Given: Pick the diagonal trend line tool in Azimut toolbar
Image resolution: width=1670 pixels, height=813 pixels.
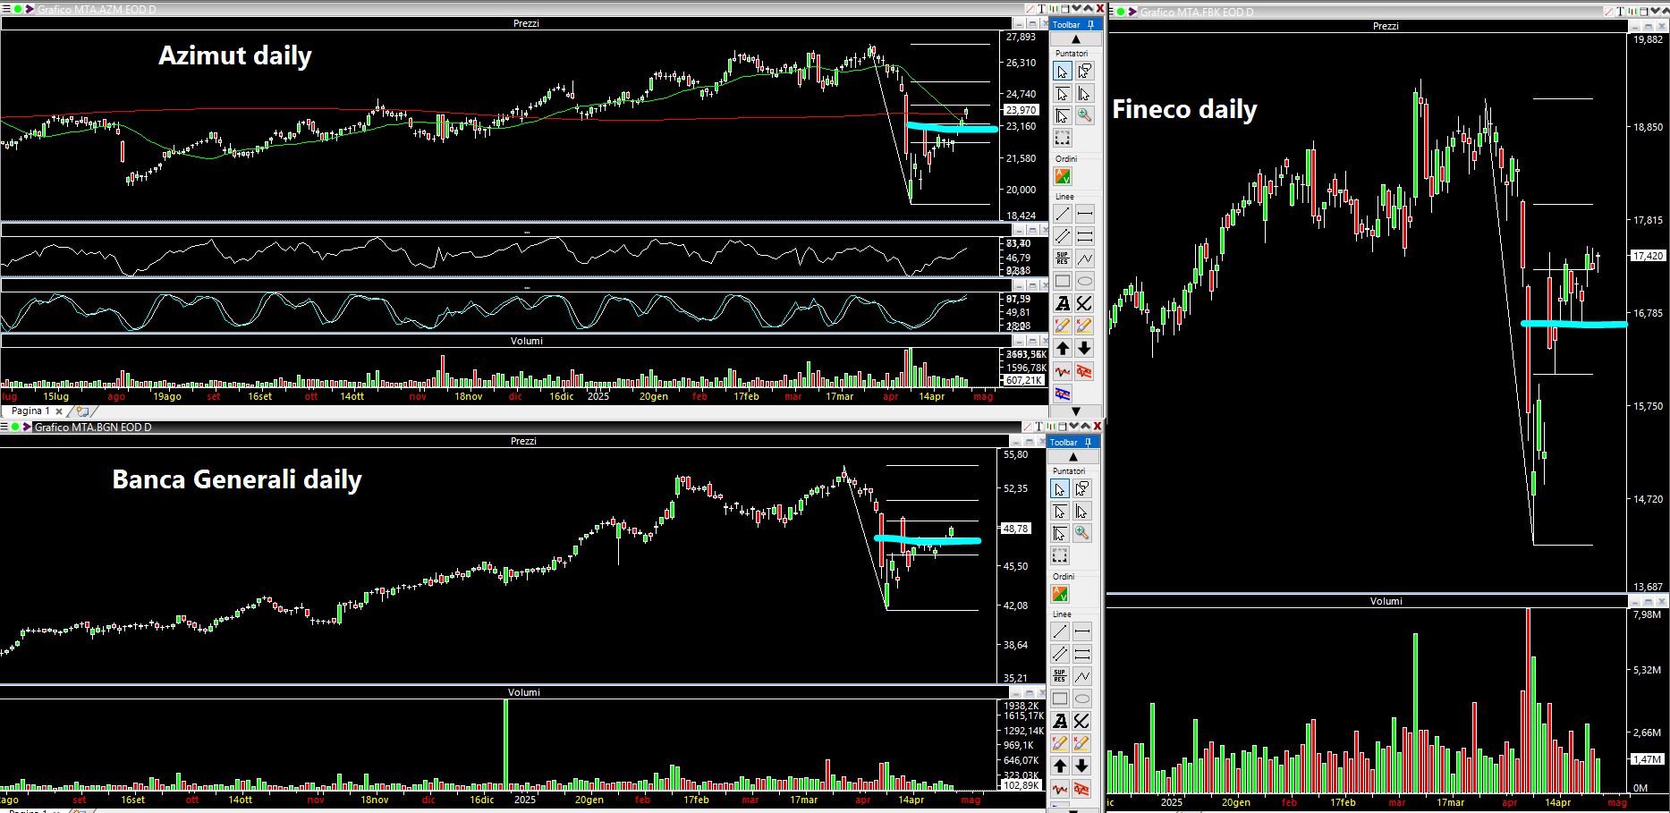Looking at the screenshot, I should 1062,214.
